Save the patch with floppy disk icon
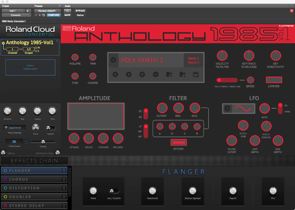This screenshot has width=295, height=210. coord(196,75)
